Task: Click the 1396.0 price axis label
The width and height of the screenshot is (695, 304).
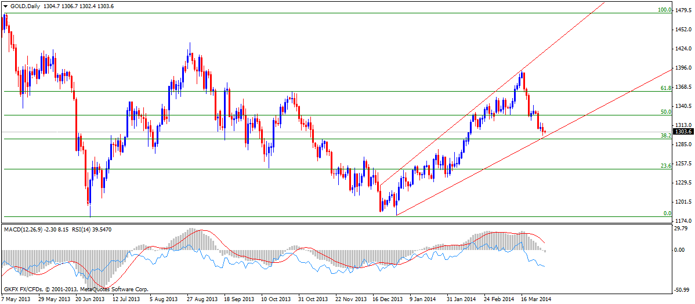Action: pyautogui.click(x=685, y=68)
